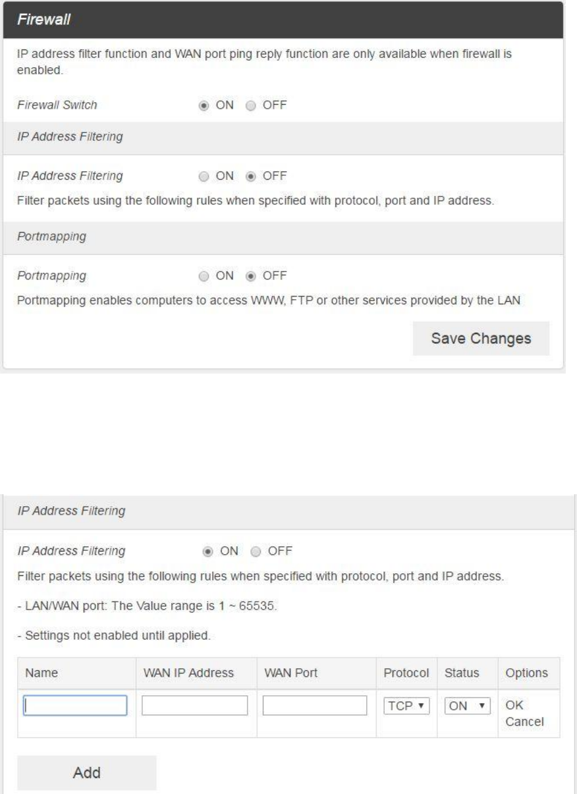Click the WAN IP Address input box
This screenshot has width=577, height=794.
[x=195, y=706]
